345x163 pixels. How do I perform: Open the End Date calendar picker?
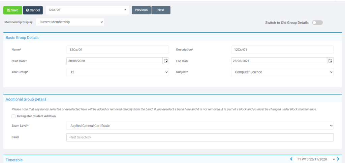pyautogui.click(x=330, y=61)
